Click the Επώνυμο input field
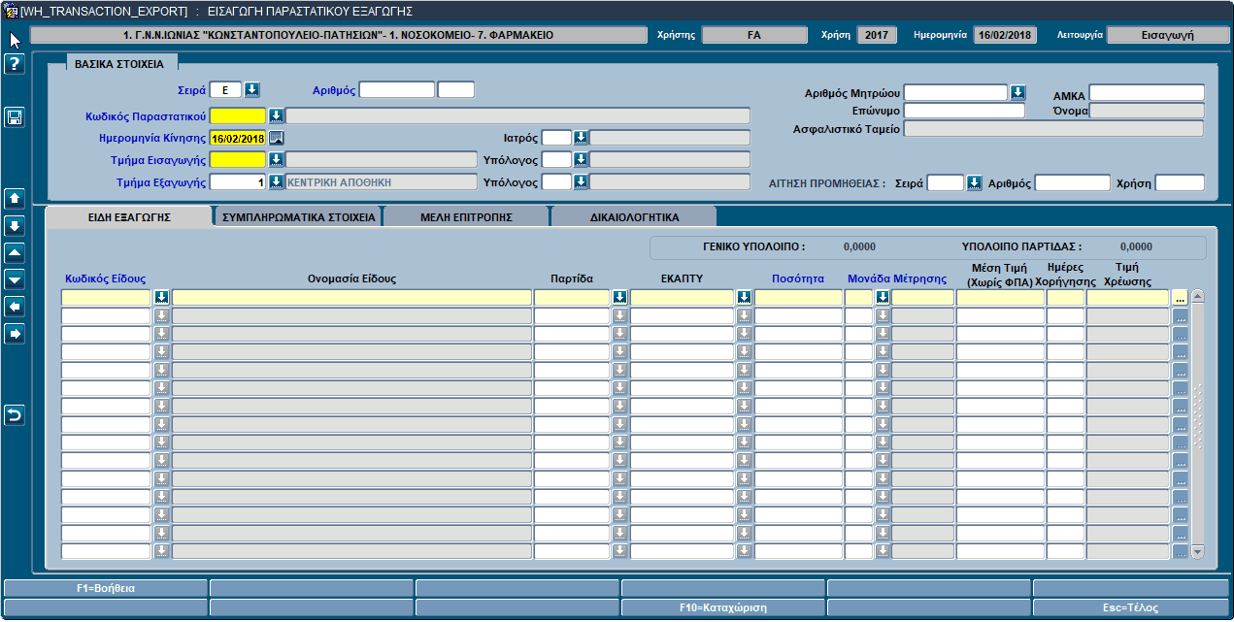 [964, 111]
